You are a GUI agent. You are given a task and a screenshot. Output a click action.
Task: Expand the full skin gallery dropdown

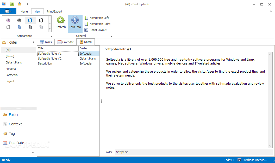pos(50,29)
